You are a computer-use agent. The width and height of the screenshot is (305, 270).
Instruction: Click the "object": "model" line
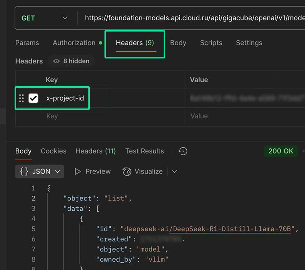click(132, 249)
